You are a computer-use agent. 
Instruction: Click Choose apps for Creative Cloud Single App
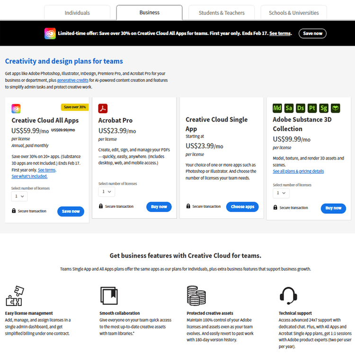pos(242,207)
